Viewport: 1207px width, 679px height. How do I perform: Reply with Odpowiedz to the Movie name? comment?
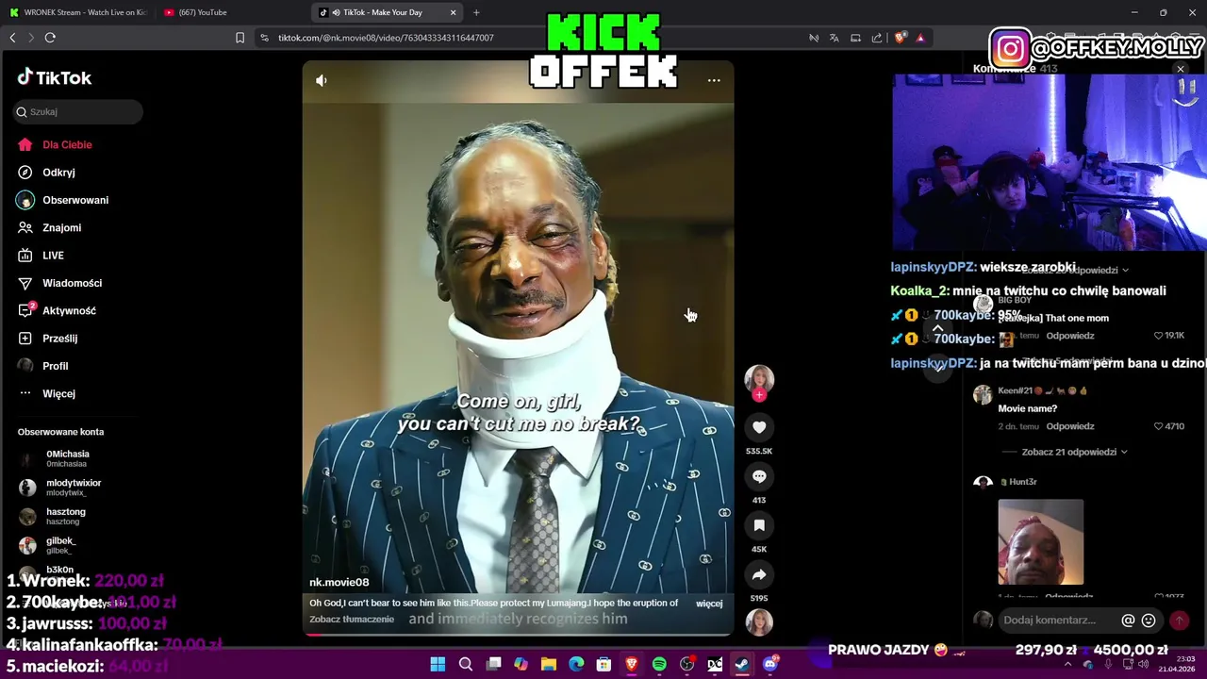coord(1070,426)
